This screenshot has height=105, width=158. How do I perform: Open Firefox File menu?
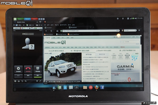(x=45, y=25)
